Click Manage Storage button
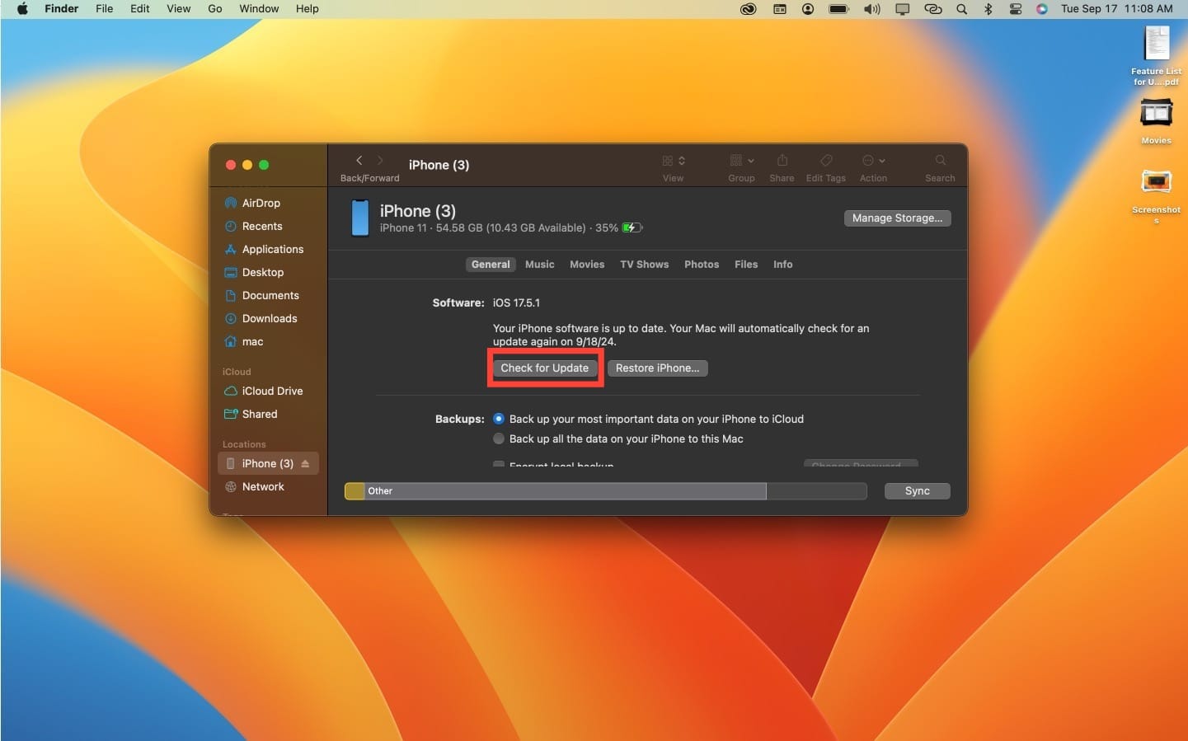 coord(897,218)
